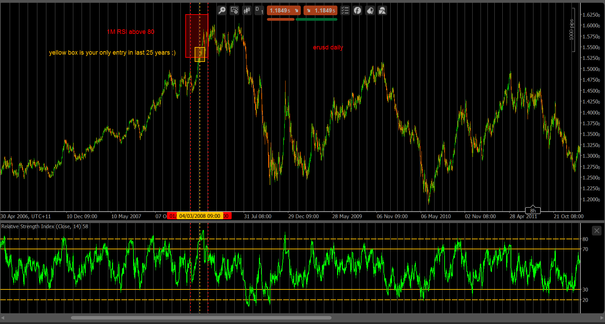Open the drawing shapes tool icon
This screenshot has height=324, width=605.
click(x=382, y=10)
